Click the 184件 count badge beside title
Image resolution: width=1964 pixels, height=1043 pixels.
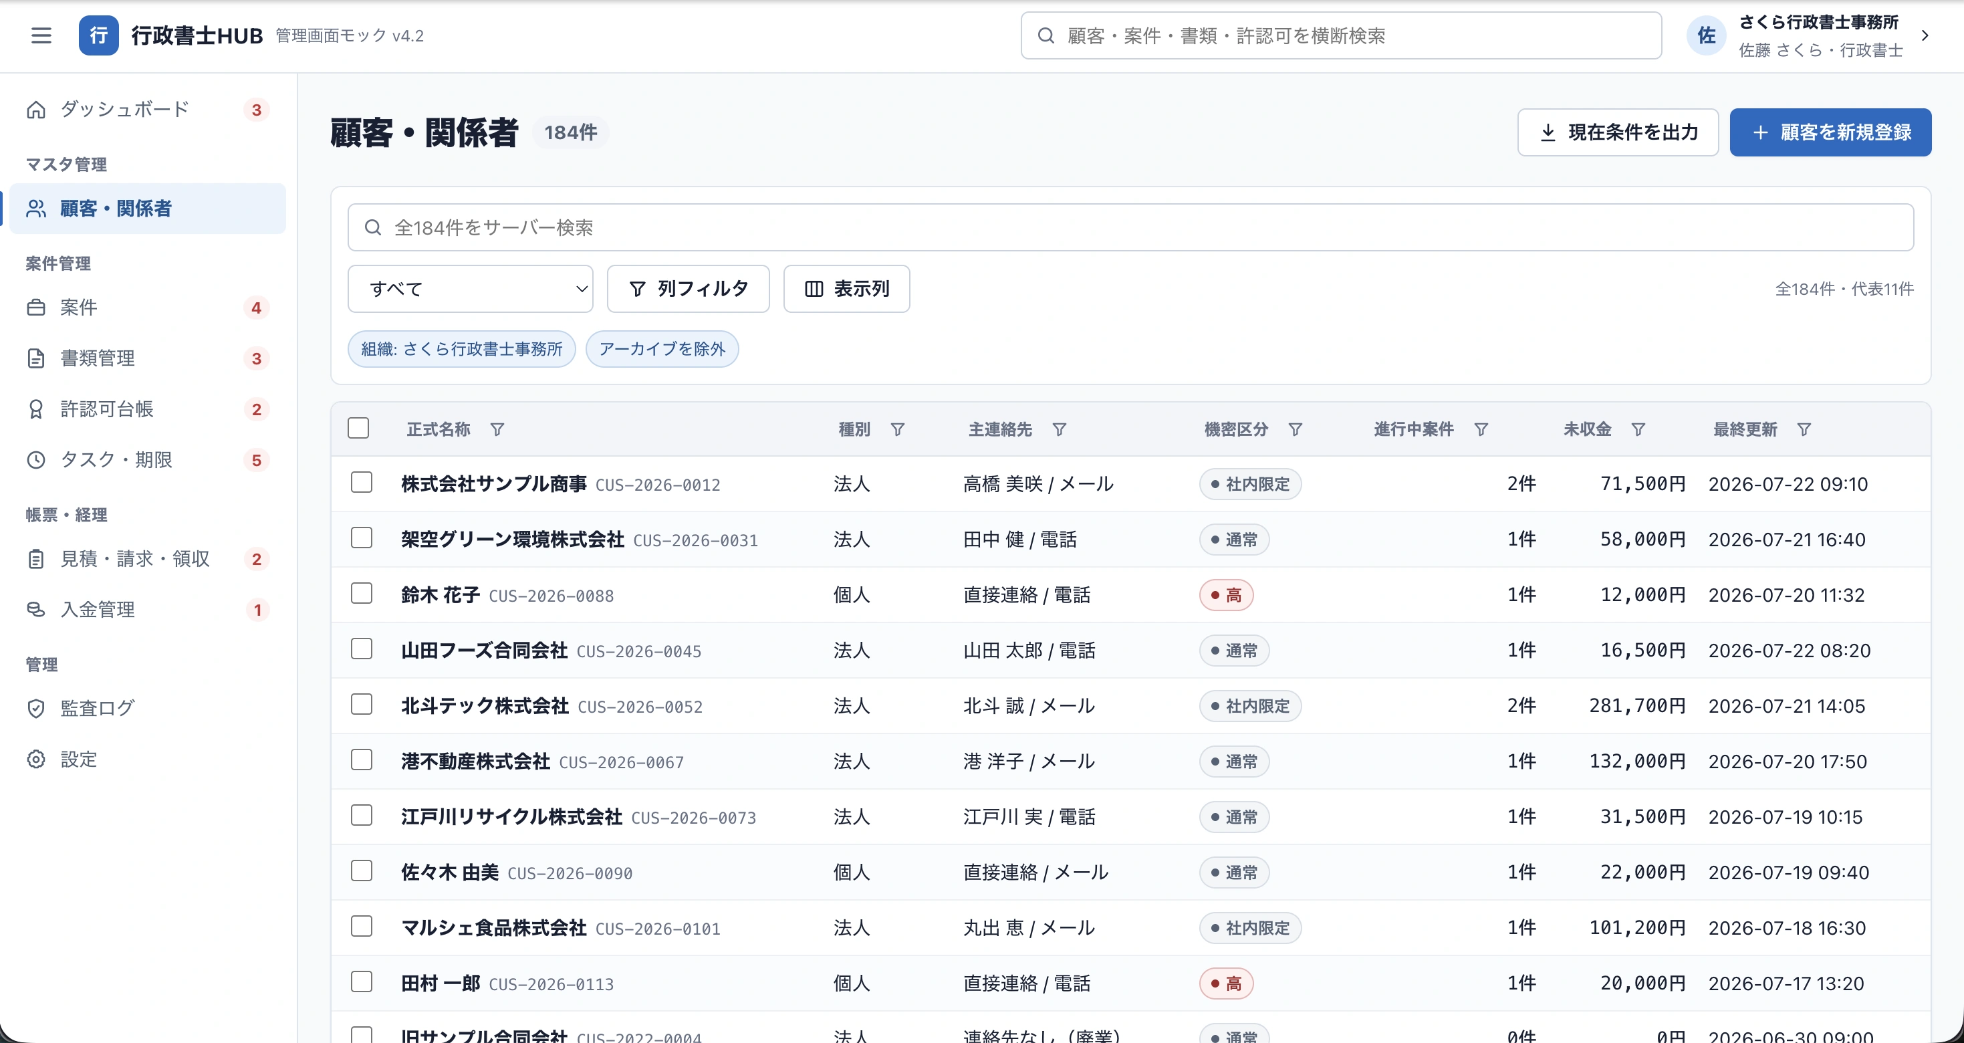pyautogui.click(x=570, y=132)
